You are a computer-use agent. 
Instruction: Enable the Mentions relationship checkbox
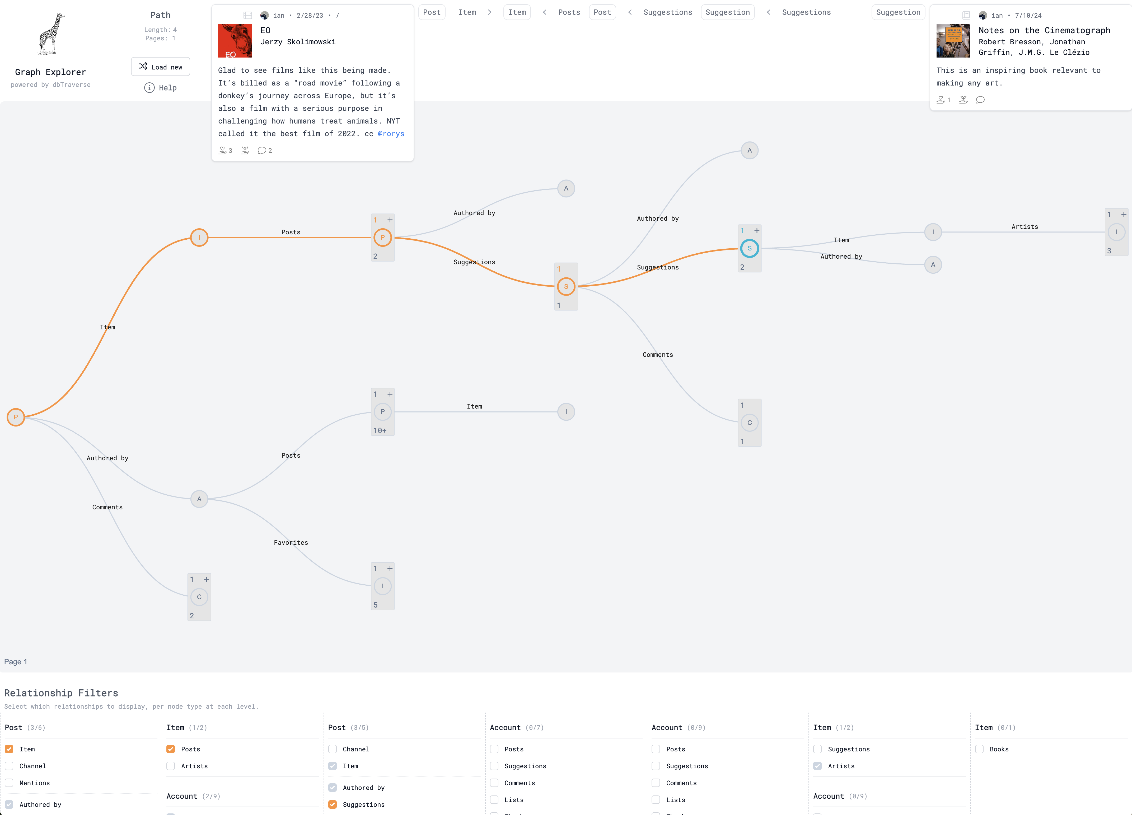click(x=10, y=783)
